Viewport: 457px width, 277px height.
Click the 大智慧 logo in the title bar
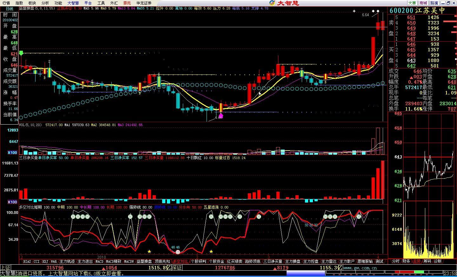(x=284, y=3)
